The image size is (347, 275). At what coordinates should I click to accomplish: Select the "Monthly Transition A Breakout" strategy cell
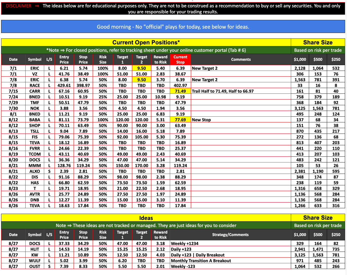[201, 261]
